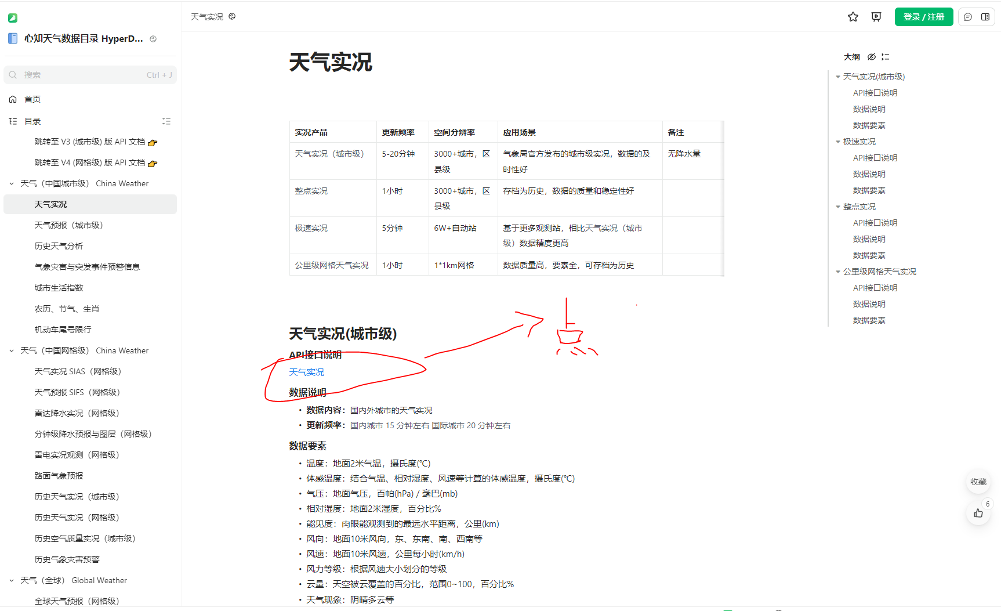The image size is (1001, 611).
Task: Collapse 极速实况 in the outline panel
Action: tap(838, 142)
